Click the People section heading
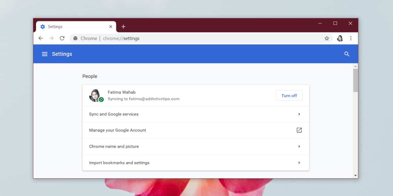Viewport: 393px width, 196px height. 90,76
